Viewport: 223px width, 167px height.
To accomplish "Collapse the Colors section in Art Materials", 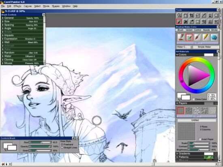I will (177, 55).
